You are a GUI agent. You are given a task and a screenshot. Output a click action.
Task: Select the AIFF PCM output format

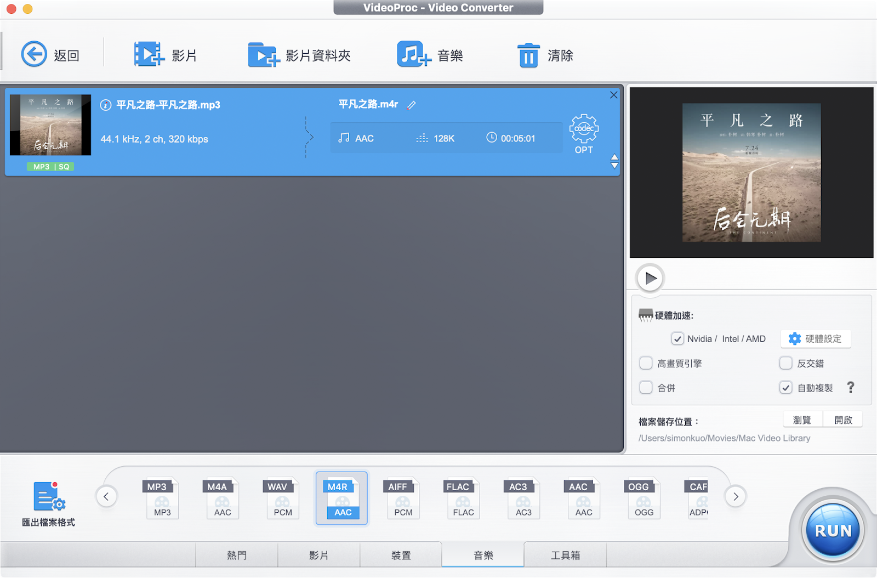[403, 498]
